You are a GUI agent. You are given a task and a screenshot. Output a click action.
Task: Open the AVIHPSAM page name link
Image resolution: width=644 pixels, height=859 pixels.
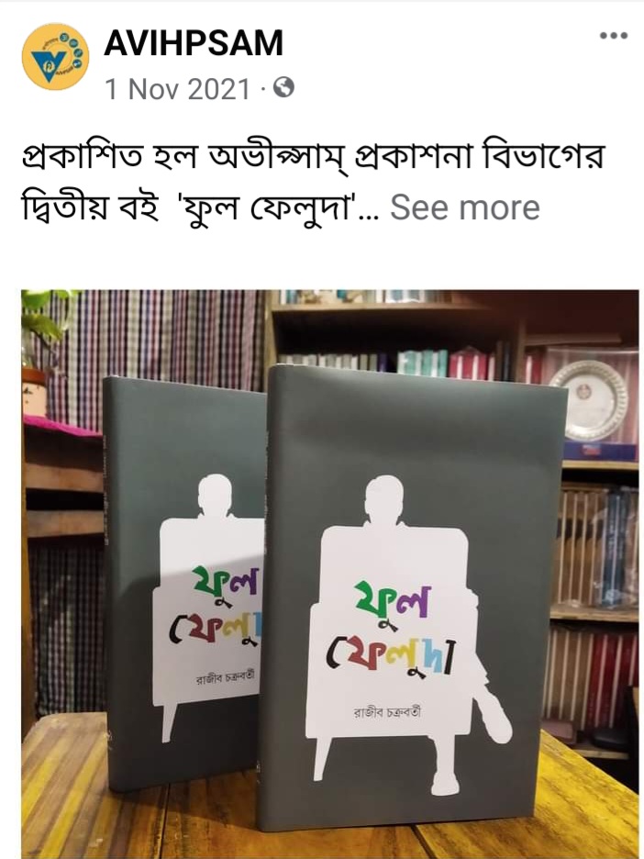pos(194,43)
